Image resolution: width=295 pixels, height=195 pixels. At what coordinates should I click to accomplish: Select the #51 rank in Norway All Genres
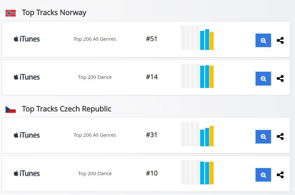point(152,39)
